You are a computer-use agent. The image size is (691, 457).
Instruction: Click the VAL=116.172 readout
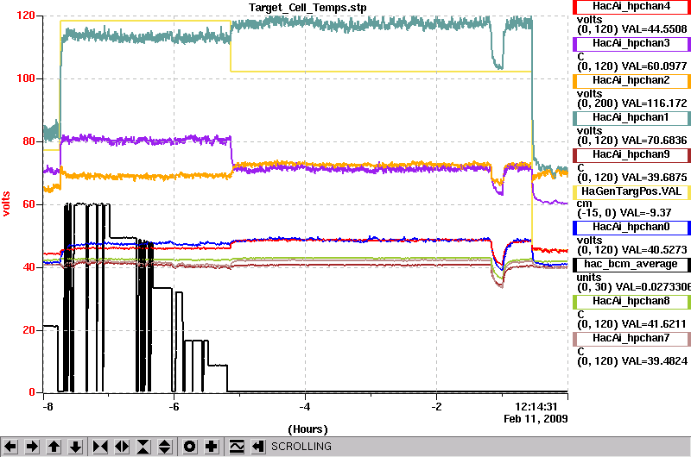(x=654, y=103)
